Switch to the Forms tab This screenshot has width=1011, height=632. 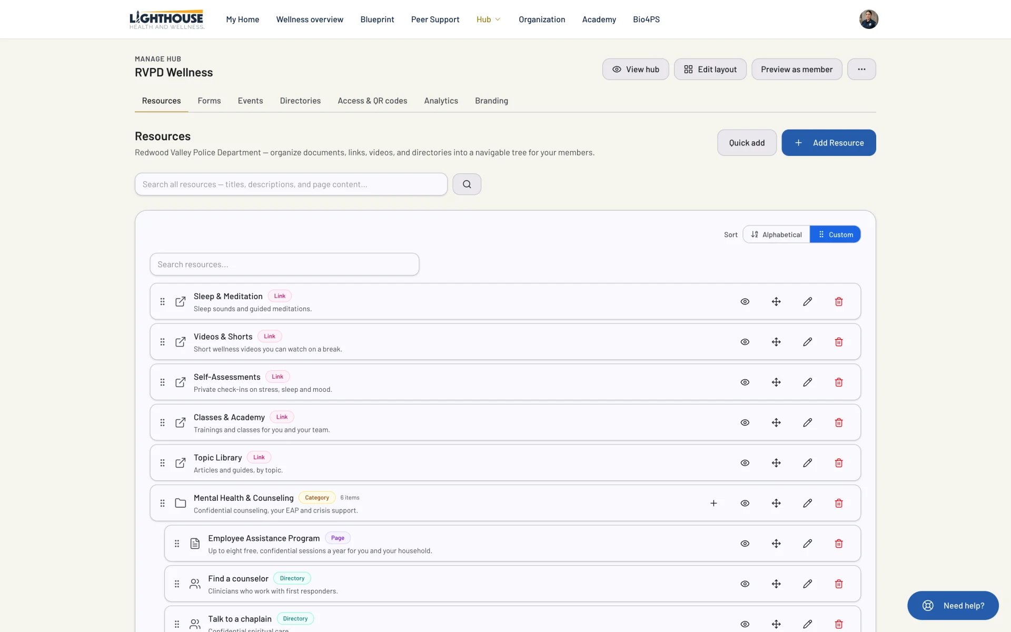coord(209,101)
